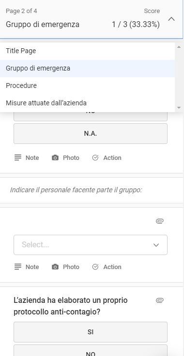Answer NO to protocollo anti-contagio question
Viewport: 184px width, 356px height.
click(x=91, y=351)
